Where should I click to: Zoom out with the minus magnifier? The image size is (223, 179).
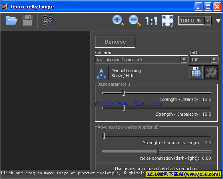pos(135,21)
